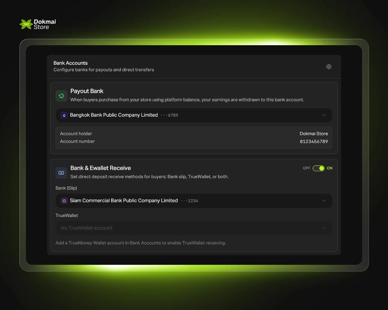Click the ON label beside the switch
The width and height of the screenshot is (388, 310).
(329, 168)
